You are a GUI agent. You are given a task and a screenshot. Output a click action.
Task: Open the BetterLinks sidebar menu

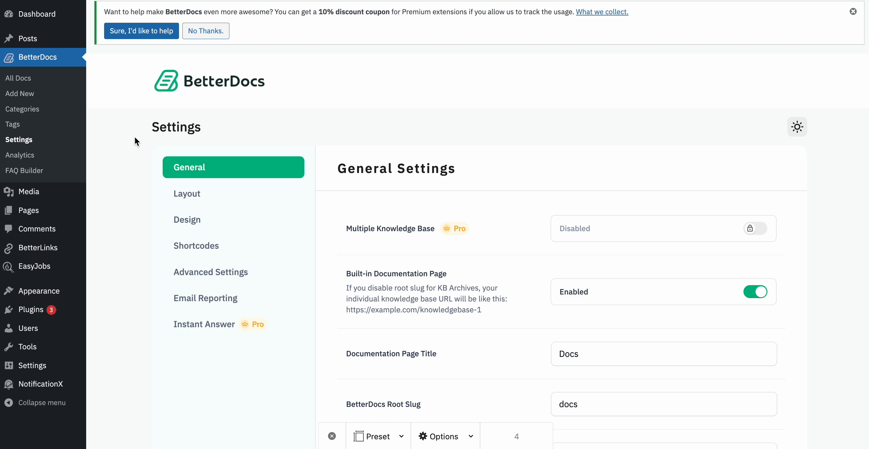38,248
